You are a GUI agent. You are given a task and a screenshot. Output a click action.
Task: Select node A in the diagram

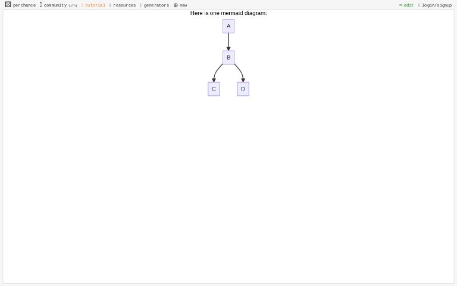click(x=228, y=26)
